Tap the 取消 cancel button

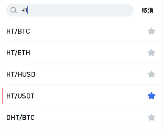pyautogui.click(x=147, y=10)
